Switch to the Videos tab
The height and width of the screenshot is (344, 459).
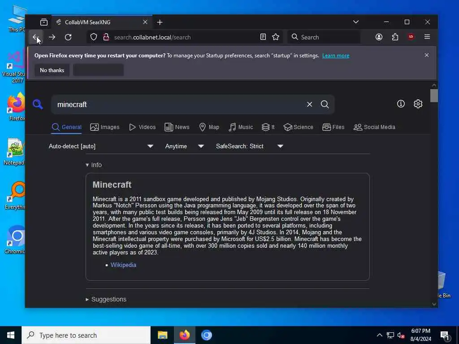pyautogui.click(x=142, y=127)
